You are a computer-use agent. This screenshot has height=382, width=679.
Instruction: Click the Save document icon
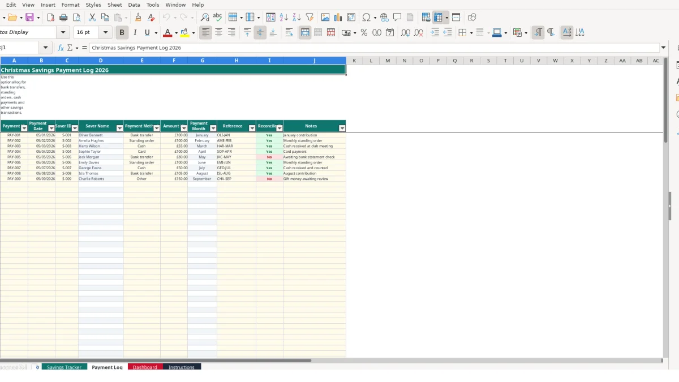(29, 18)
